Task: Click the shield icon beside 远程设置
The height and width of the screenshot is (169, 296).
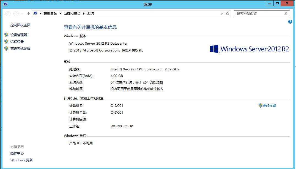Action: tap(6, 42)
